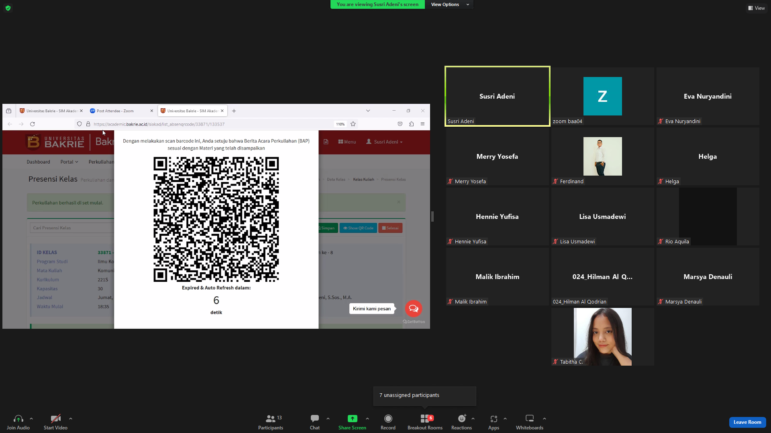Dismiss the Perkuliahan berhasil alert

point(399,202)
